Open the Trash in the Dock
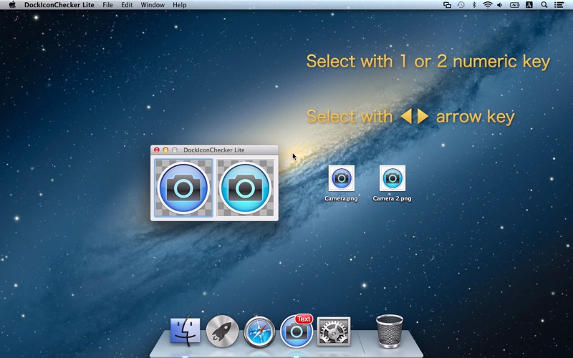 click(x=389, y=331)
